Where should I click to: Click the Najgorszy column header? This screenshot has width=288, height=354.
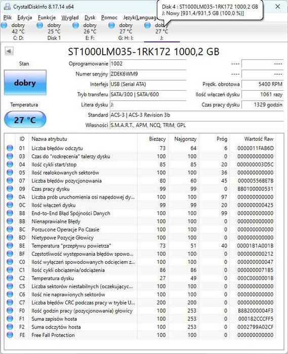pyautogui.click(x=184, y=139)
